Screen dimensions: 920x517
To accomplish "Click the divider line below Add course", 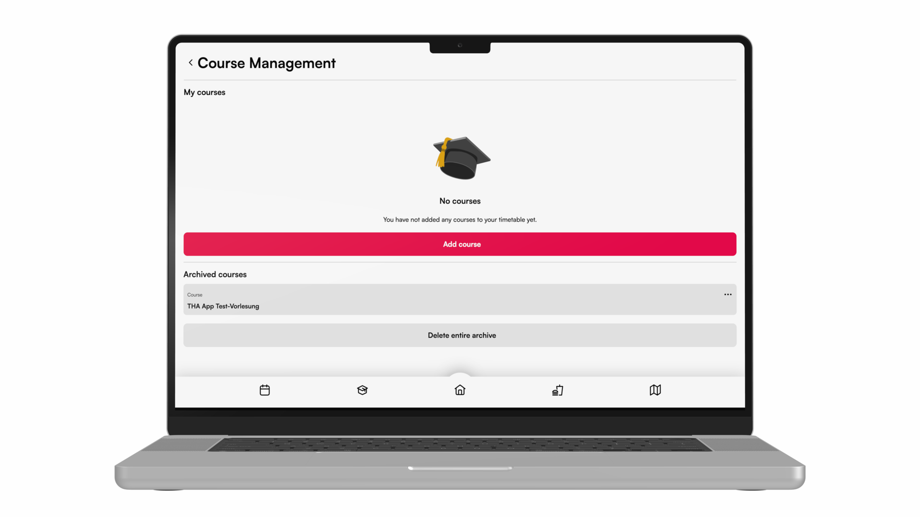I will coord(460,262).
